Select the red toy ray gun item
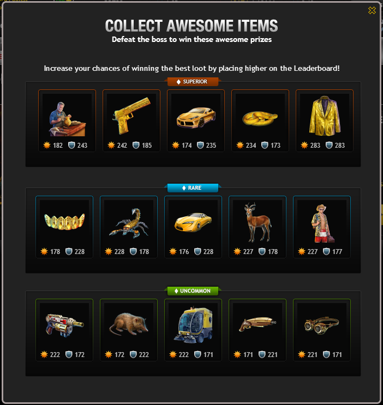This screenshot has height=405, width=383. tap(64, 330)
